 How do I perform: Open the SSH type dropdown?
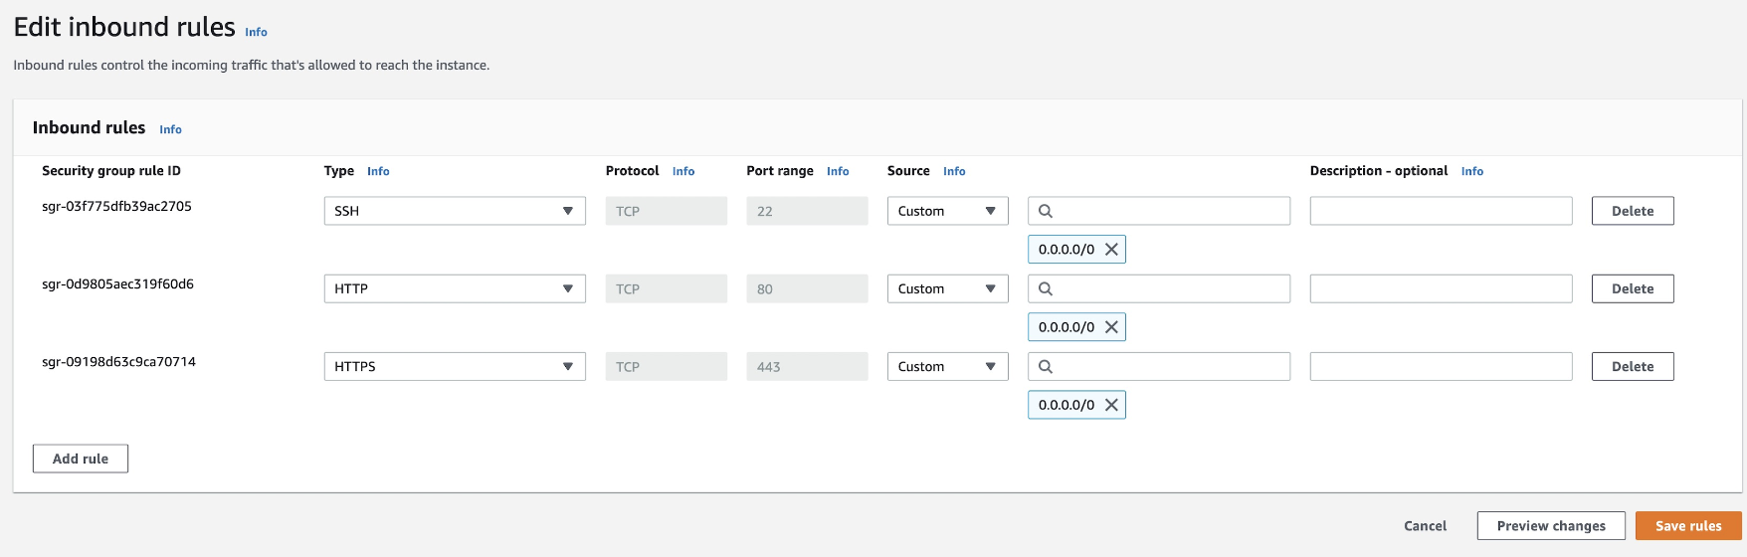click(455, 211)
